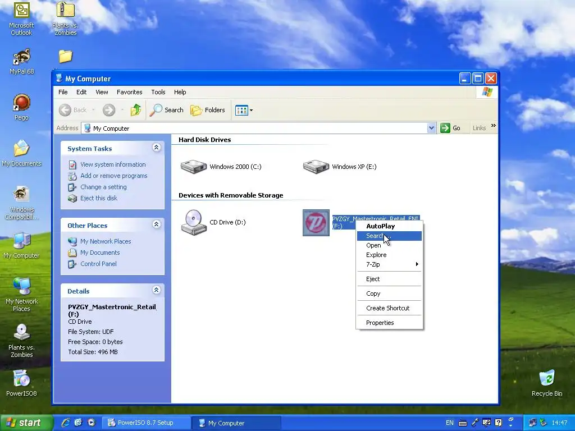Click the Go button

pyautogui.click(x=451, y=128)
